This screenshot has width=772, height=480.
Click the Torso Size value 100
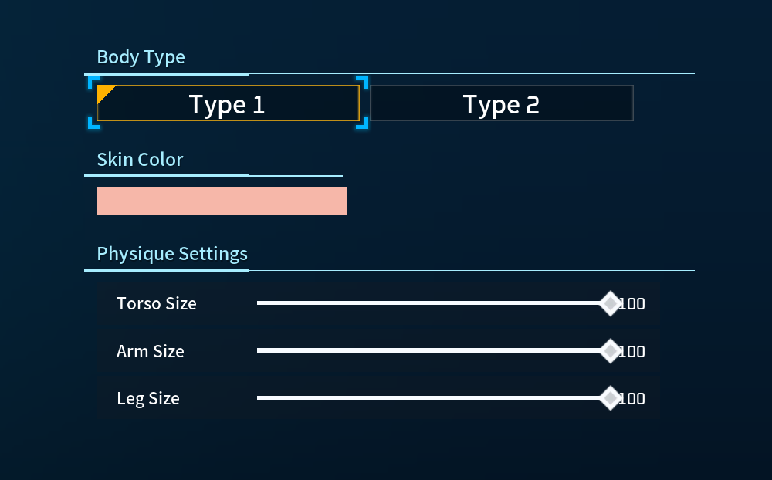pyautogui.click(x=632, y=304)
